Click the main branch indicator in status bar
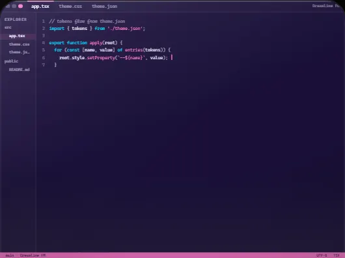The image size is (345, 258). 10,255
